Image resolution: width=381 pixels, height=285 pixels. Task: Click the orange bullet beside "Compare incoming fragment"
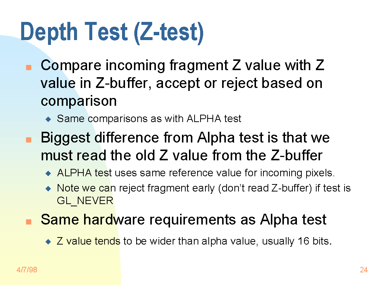28,68
